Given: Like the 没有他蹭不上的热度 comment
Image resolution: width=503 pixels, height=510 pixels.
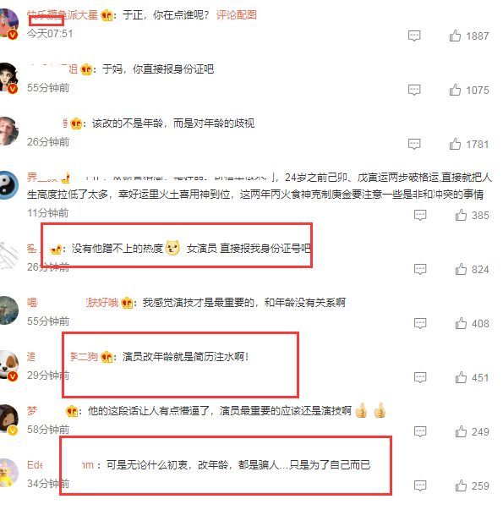Looking at the screenshot, I should point(461,269).
